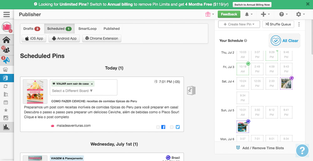
Task: Switch to the SmartLoop tab
Action: point(87,29)
